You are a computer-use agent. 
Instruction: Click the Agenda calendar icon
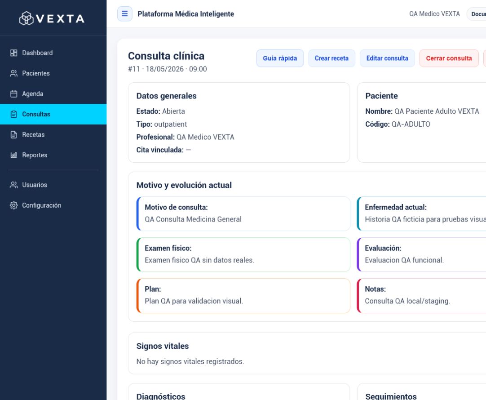13,94
